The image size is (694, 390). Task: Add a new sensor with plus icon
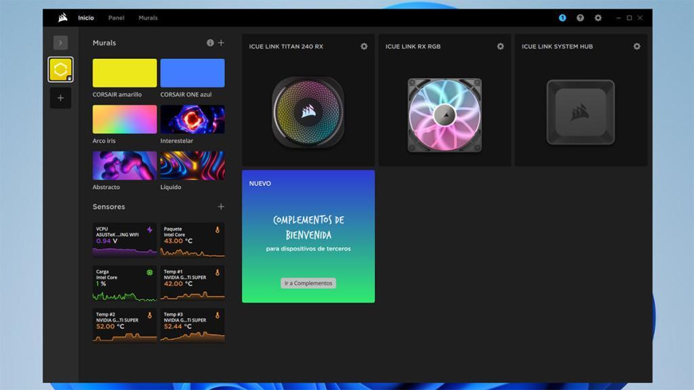[221, 207]
